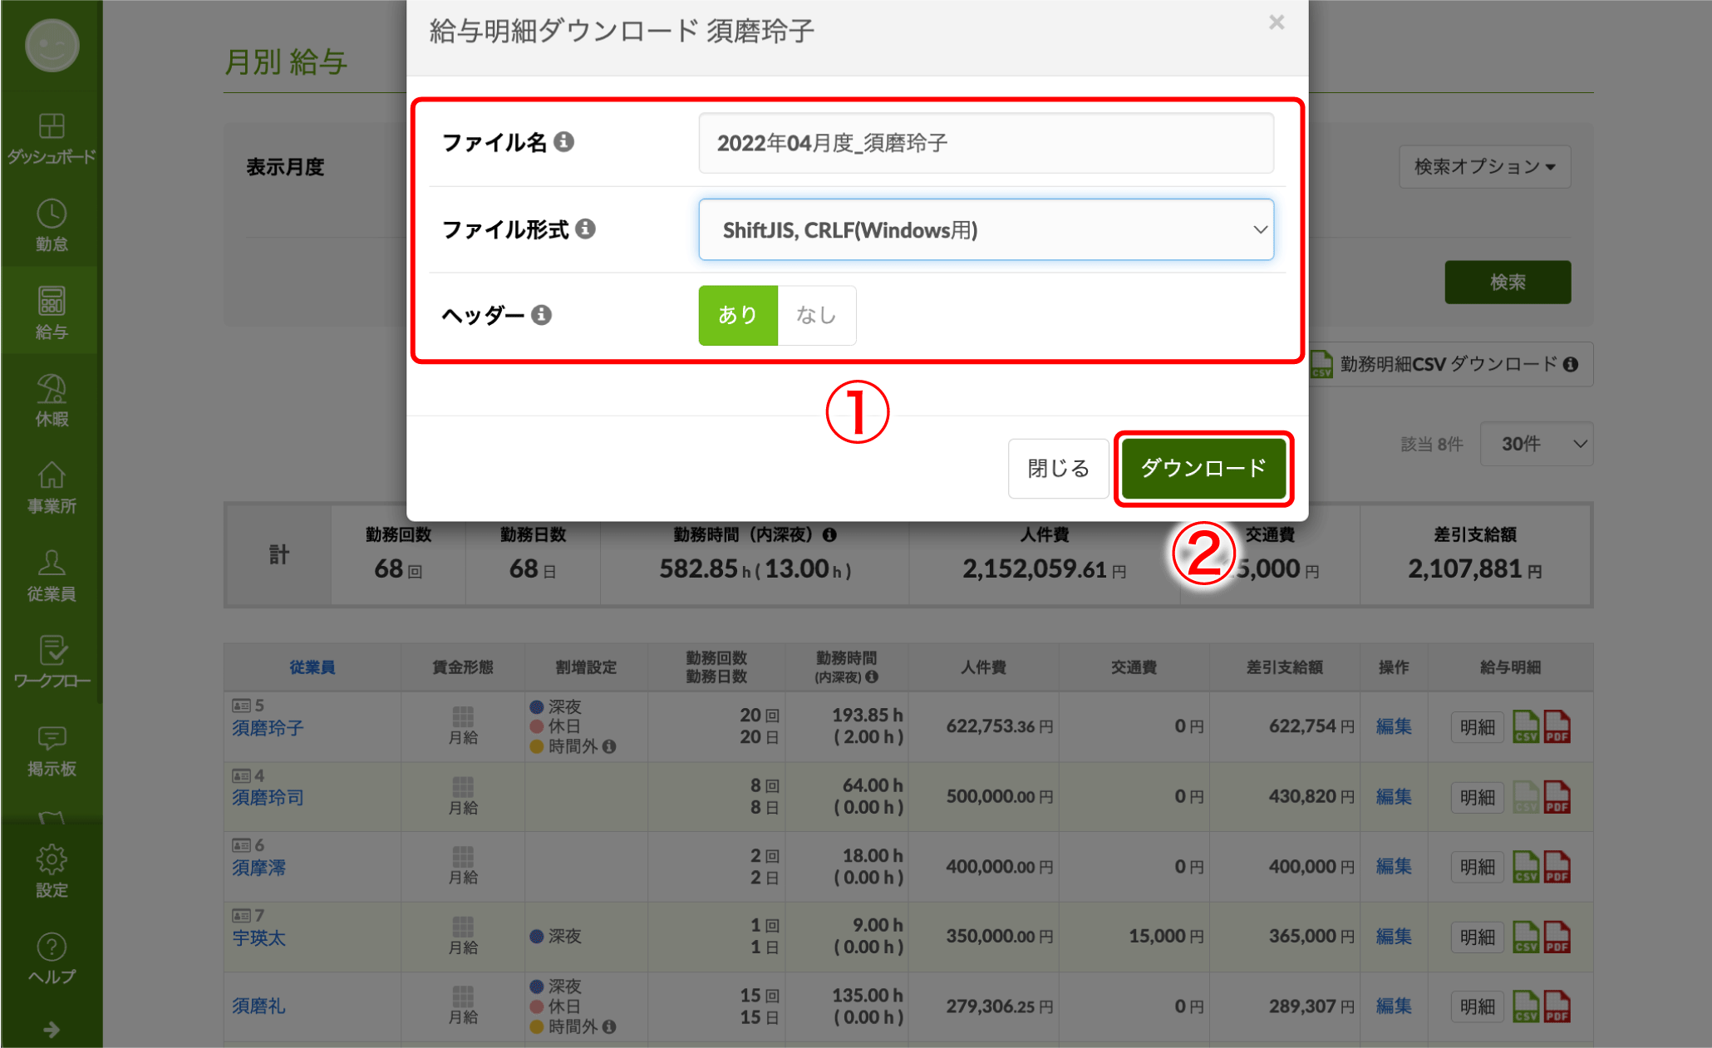Click the info icon beside ファイル名
This screenshot has height=1048, width=1712.
564,142
